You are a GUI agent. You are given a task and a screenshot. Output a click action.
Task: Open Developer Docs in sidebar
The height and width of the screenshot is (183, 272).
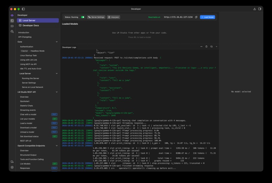click(x=38, y=26)
